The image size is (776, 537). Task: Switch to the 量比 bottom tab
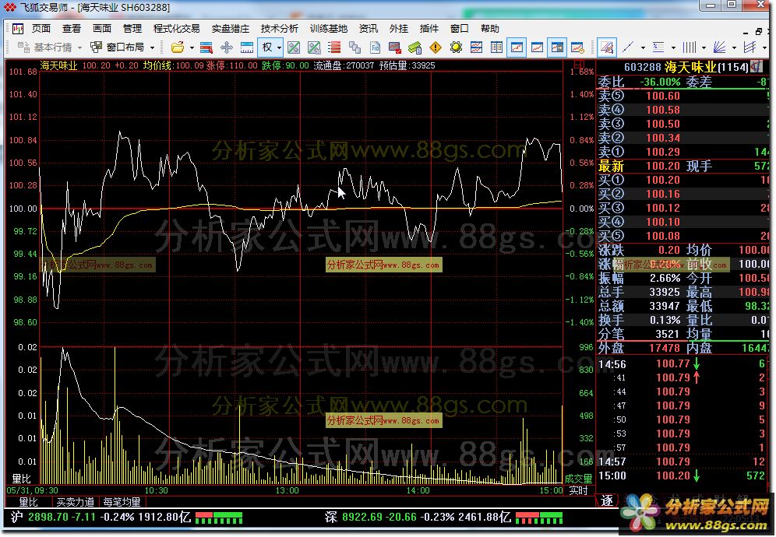click(28, 502)
